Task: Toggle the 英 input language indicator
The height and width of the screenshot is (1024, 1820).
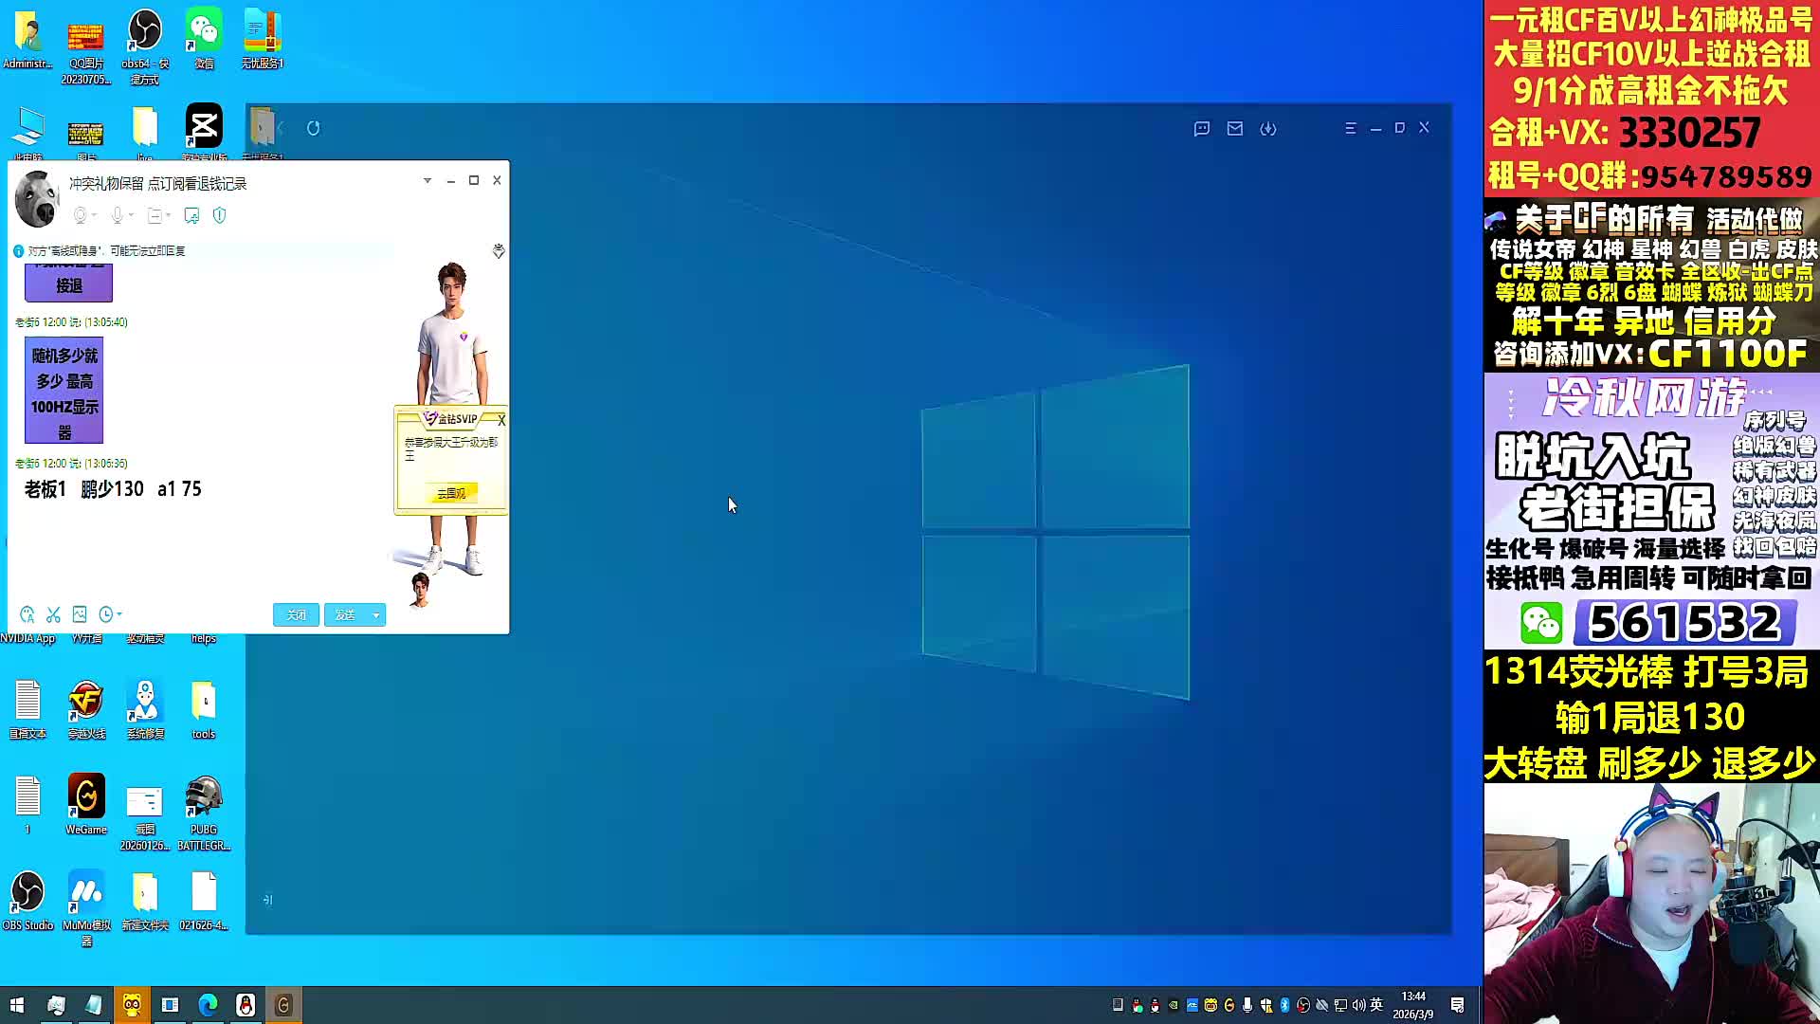Action: (x=1376, y=1005)
